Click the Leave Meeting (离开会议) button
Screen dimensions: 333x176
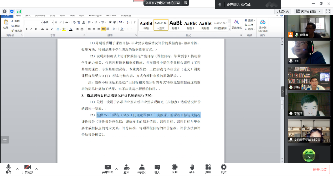[320, 169]
